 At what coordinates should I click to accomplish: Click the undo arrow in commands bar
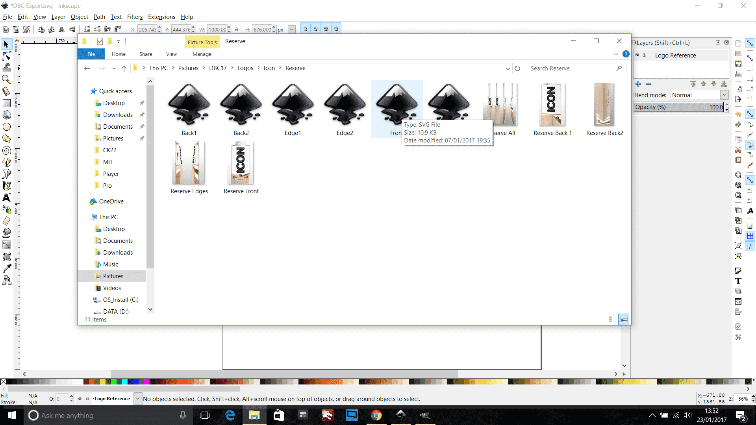point(738,114)
